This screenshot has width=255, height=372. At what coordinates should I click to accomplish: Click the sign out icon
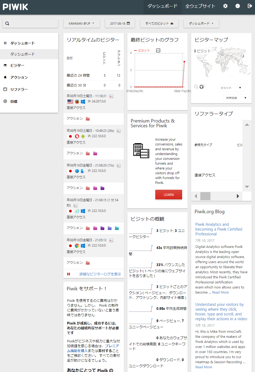250,6
